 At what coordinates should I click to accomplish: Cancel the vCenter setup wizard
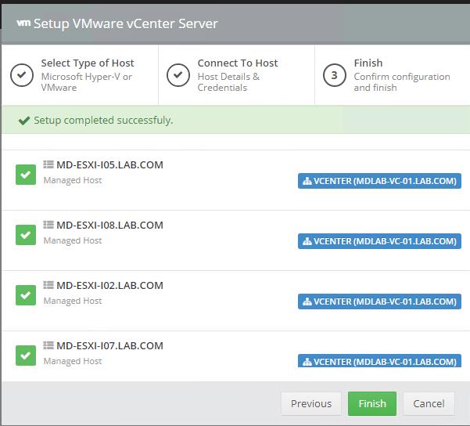click(429, 403)
